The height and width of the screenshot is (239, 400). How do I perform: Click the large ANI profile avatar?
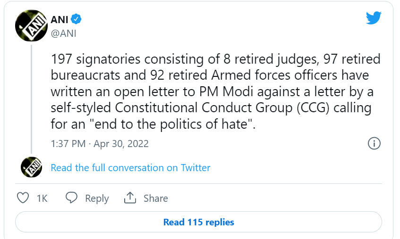[x=31, y=25]
